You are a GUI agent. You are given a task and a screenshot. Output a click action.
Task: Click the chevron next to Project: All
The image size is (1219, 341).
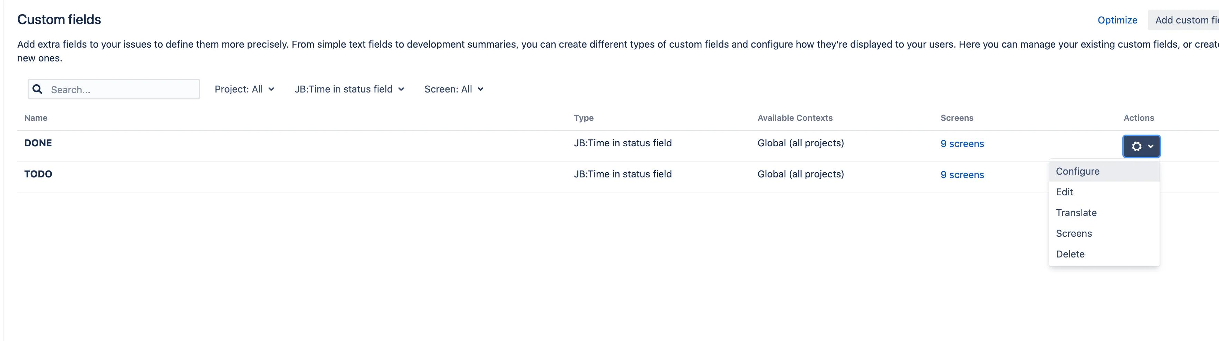(x=271, y=89)
